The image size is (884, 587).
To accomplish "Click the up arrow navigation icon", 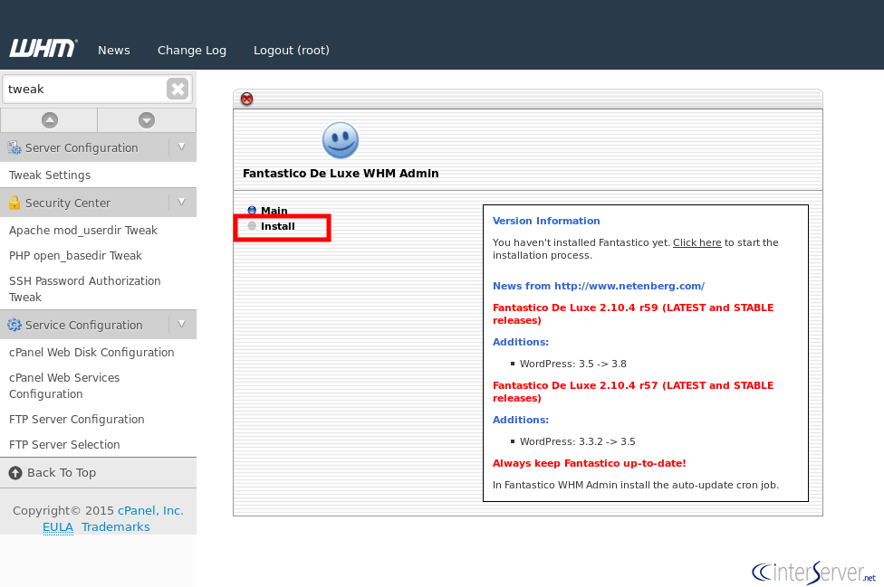I will (x=50, y=120).
